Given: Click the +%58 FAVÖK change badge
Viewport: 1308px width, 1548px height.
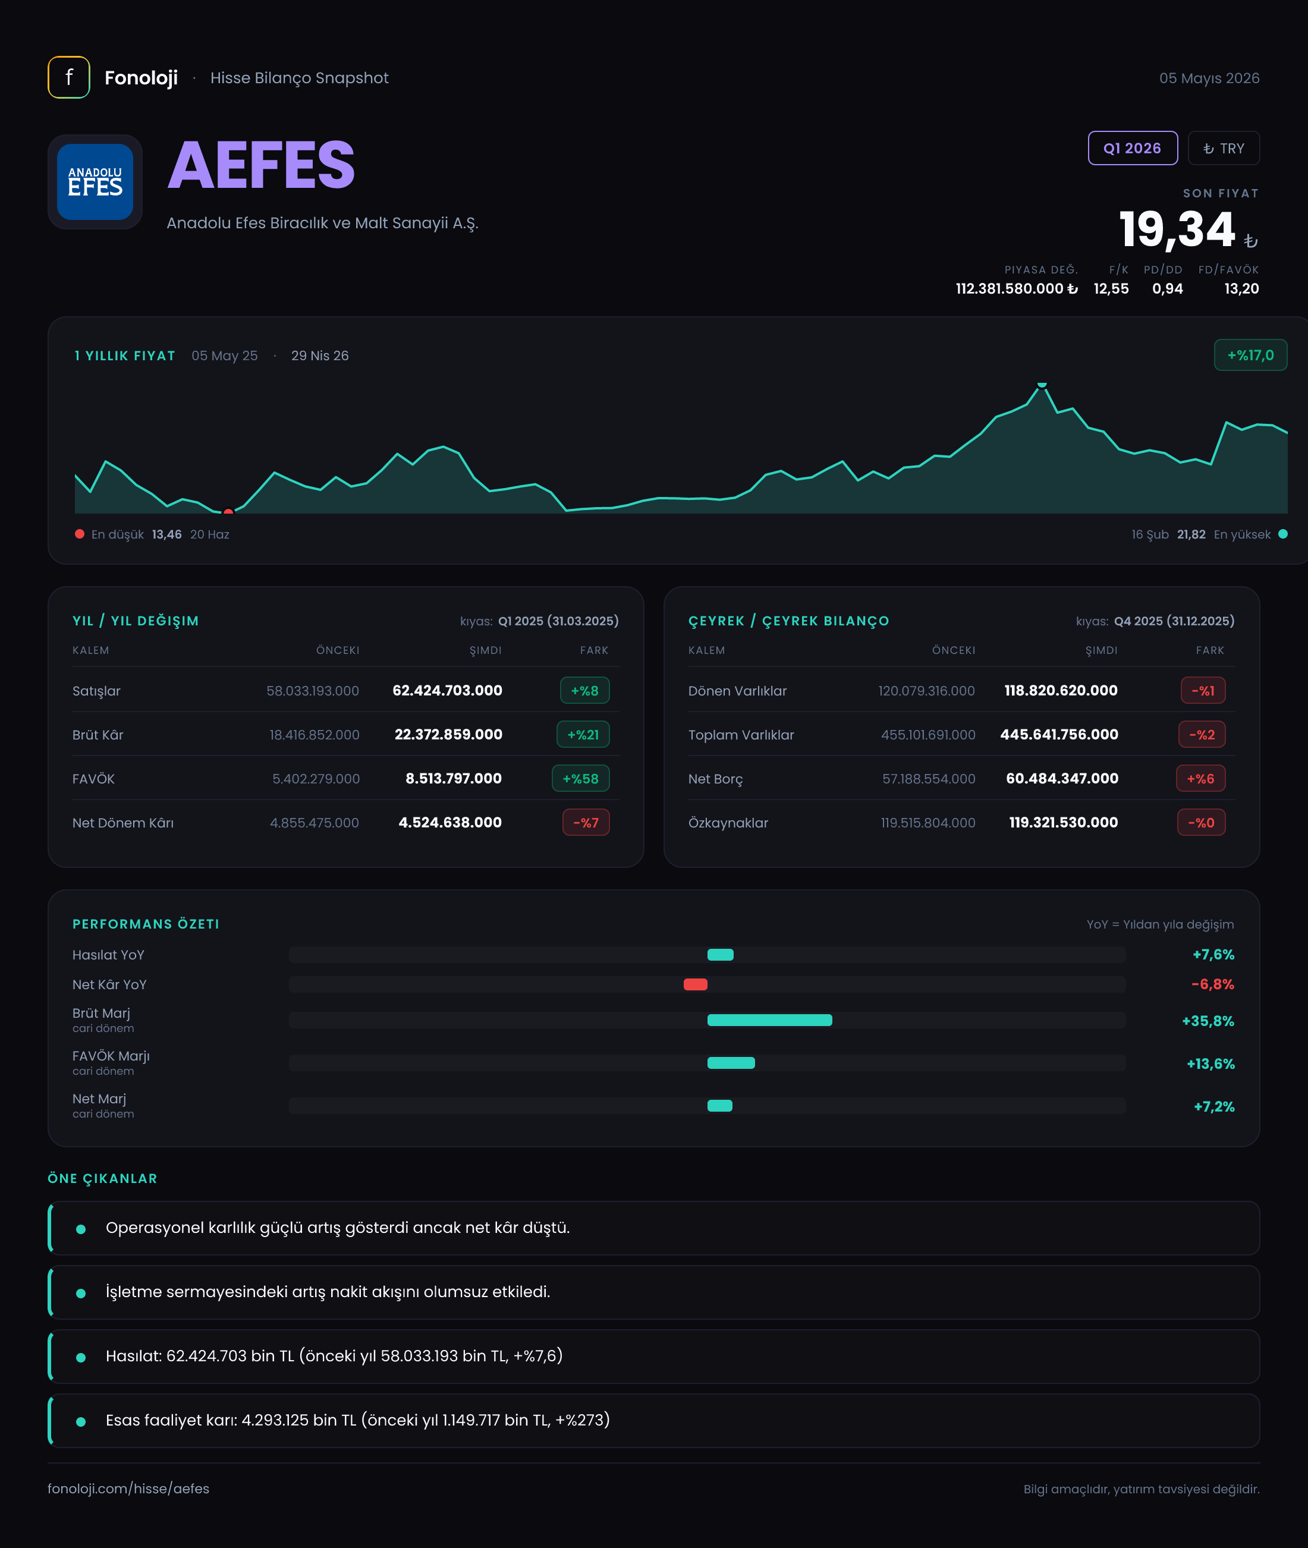Looking at the screenshot, I should click(x=581, y=778).
